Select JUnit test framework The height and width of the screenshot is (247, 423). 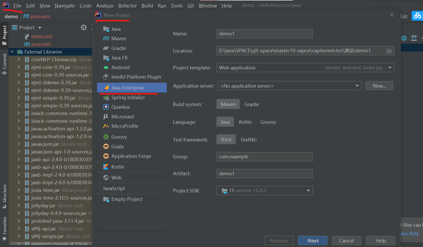click(x=226, y=139)
